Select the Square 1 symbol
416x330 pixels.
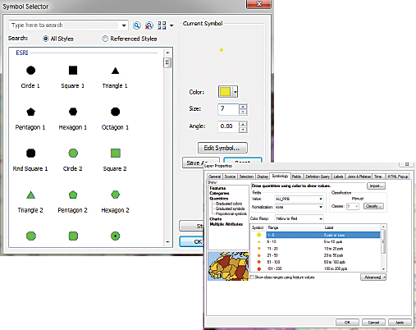point(73,71)
